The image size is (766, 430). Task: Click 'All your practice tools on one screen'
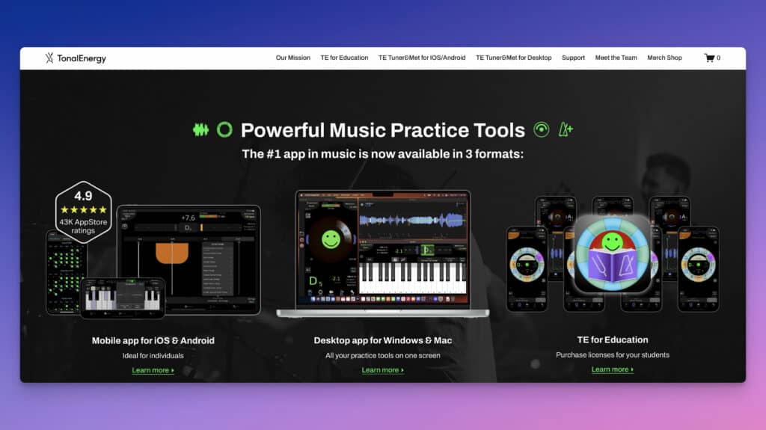click(x=383, y=356)
